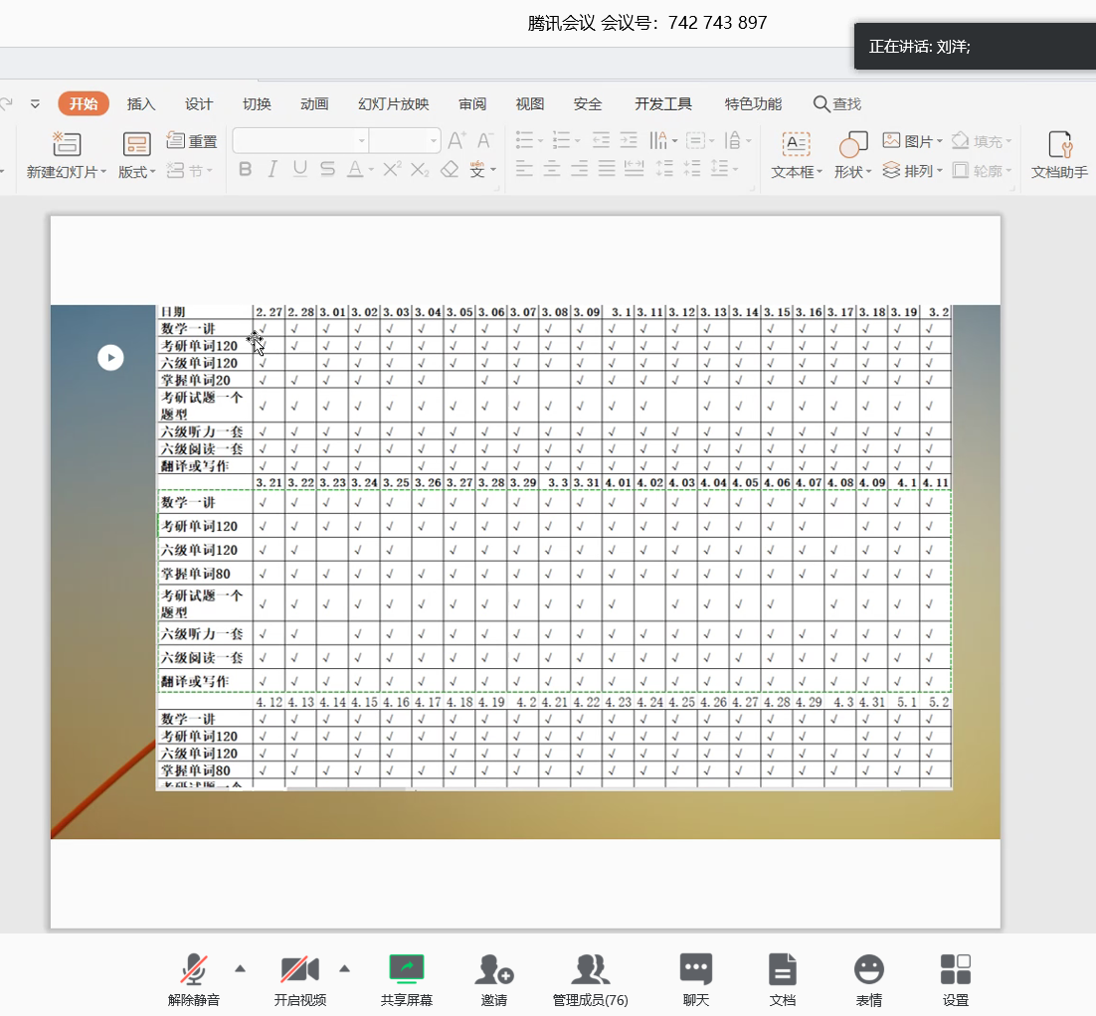
Task: Open the font name dropdown
Action: point(361,141)
